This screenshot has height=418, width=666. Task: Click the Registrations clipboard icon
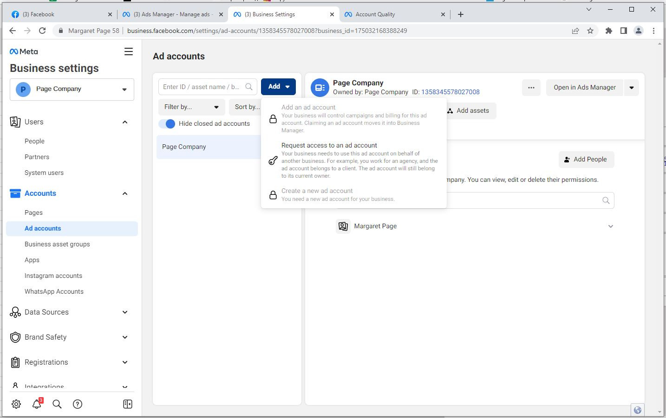click(x=15, y=362)
